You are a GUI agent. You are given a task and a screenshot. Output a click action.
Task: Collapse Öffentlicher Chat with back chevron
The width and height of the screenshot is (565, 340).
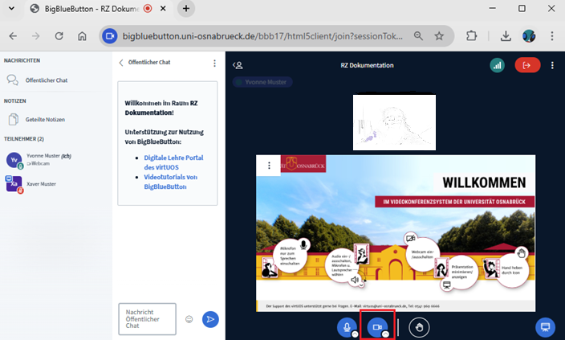tap(121, 63)
